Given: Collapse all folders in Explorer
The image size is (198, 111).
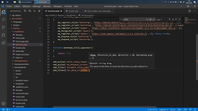Looking at the screenshot, I should click(39, 11).
